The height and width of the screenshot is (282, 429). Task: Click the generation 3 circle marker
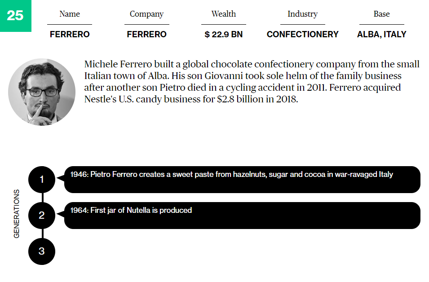tap(42, 251)
